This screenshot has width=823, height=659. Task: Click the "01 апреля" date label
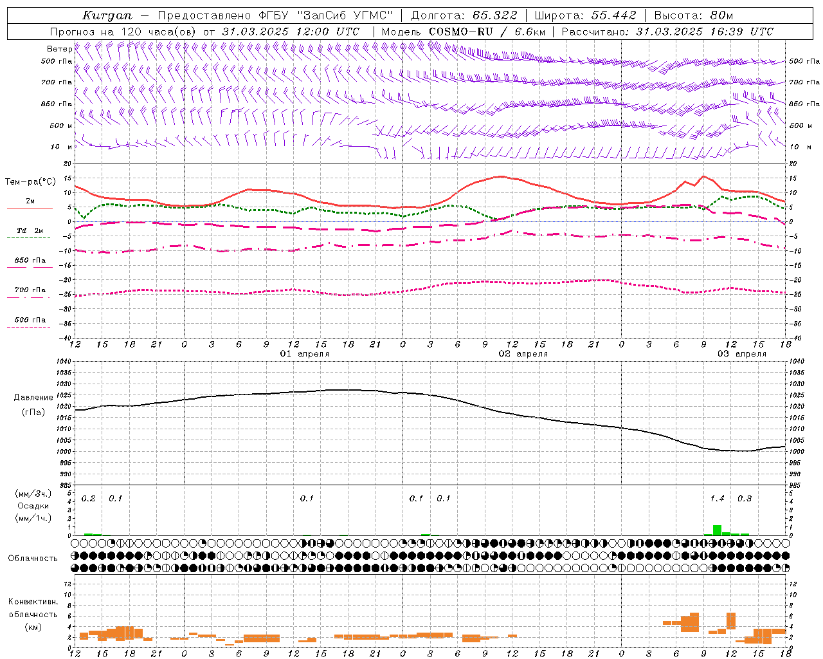coord(305,354)
